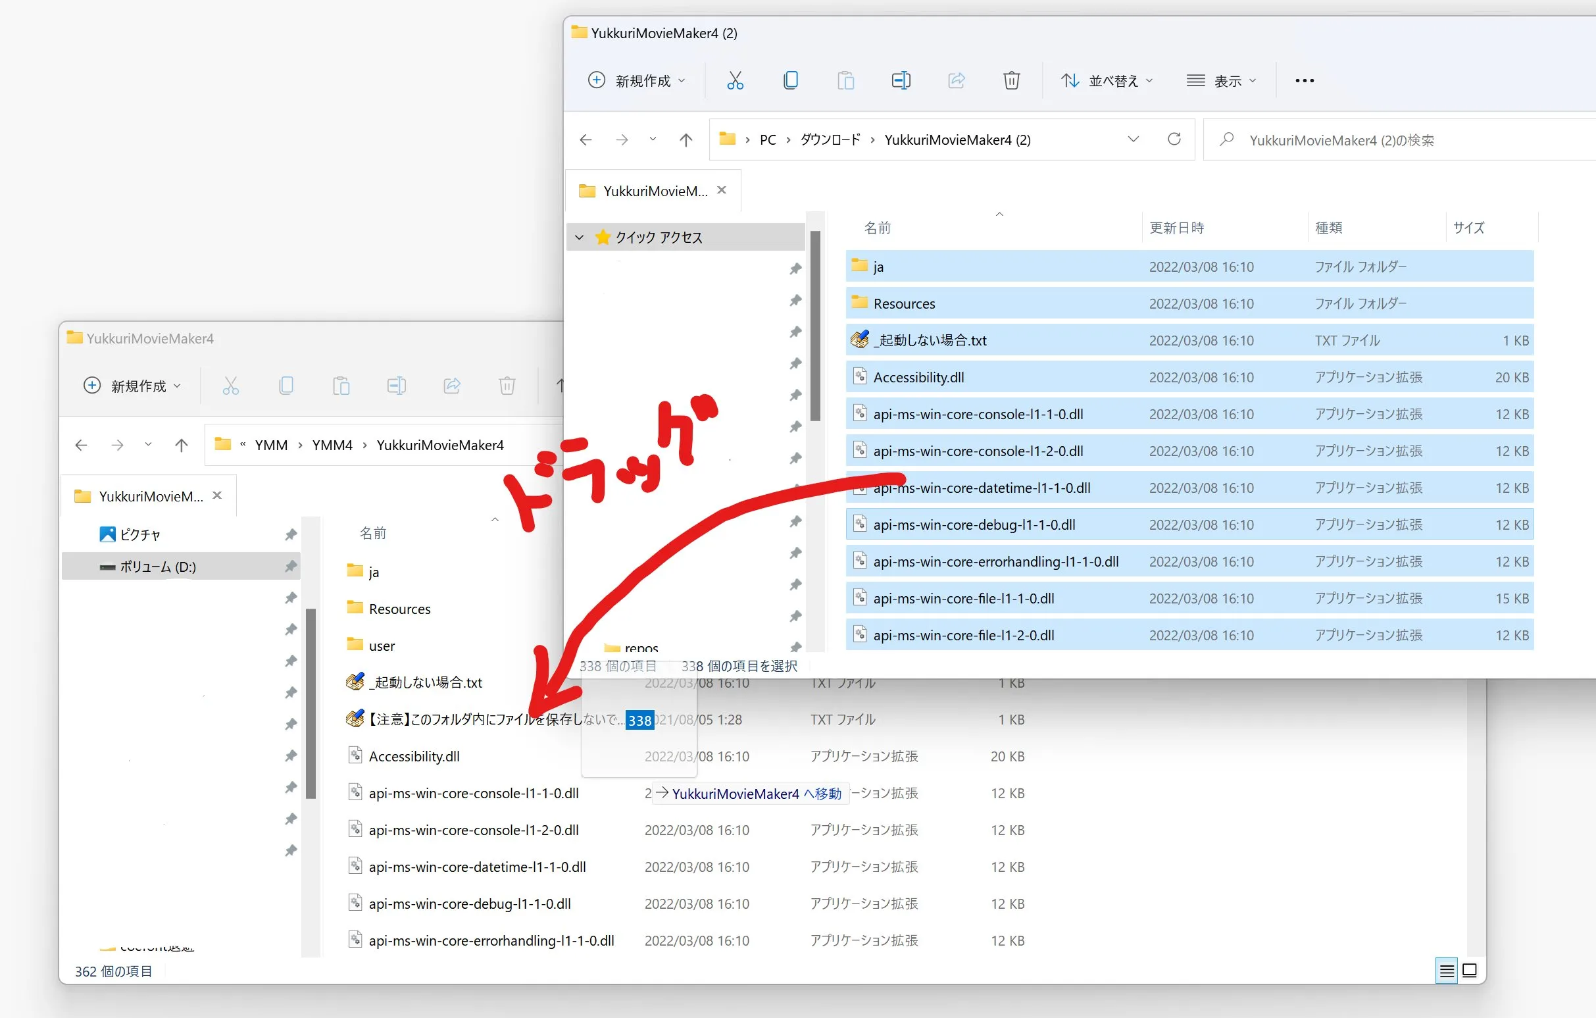
Task: Open 表示 view dropdown
Action: (x=1221, y=81)
